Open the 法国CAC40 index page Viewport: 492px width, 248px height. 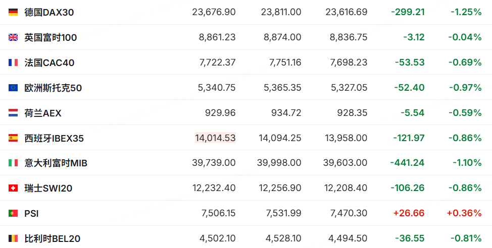pos(50,63)
